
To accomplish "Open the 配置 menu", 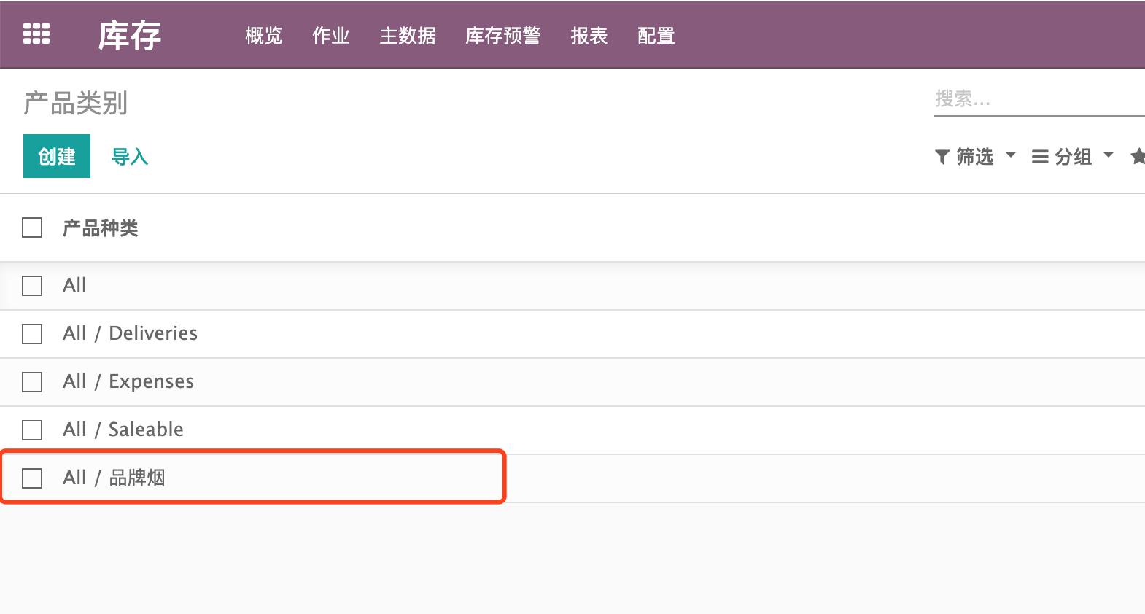I will tap(656, 36).
